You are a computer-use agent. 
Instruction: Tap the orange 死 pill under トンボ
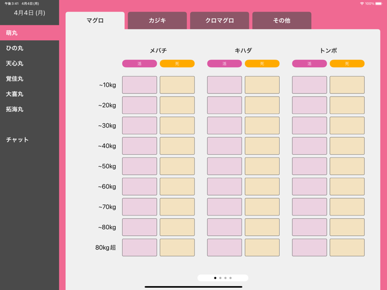(x=347, y=64)
